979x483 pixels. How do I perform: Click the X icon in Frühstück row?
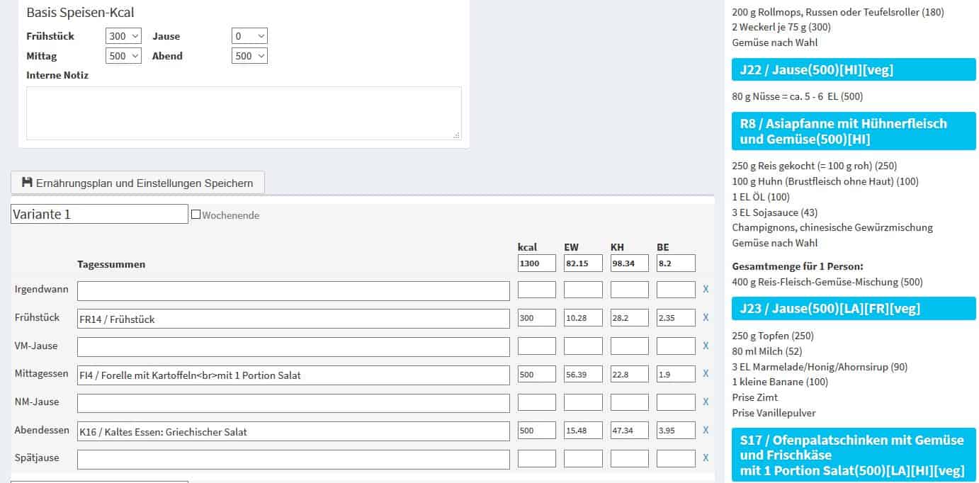click(x=705, y=318)
